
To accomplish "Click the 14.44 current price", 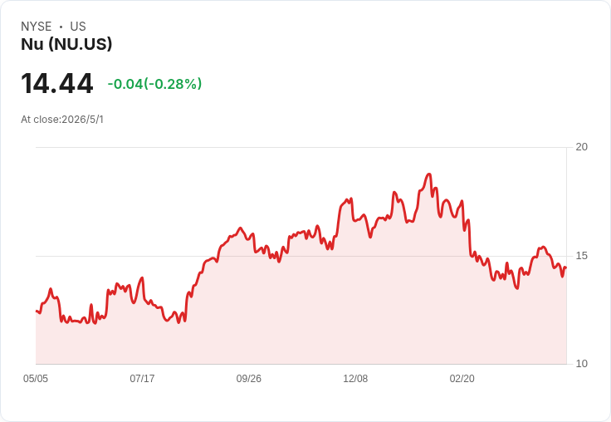I will click(57, 84).
